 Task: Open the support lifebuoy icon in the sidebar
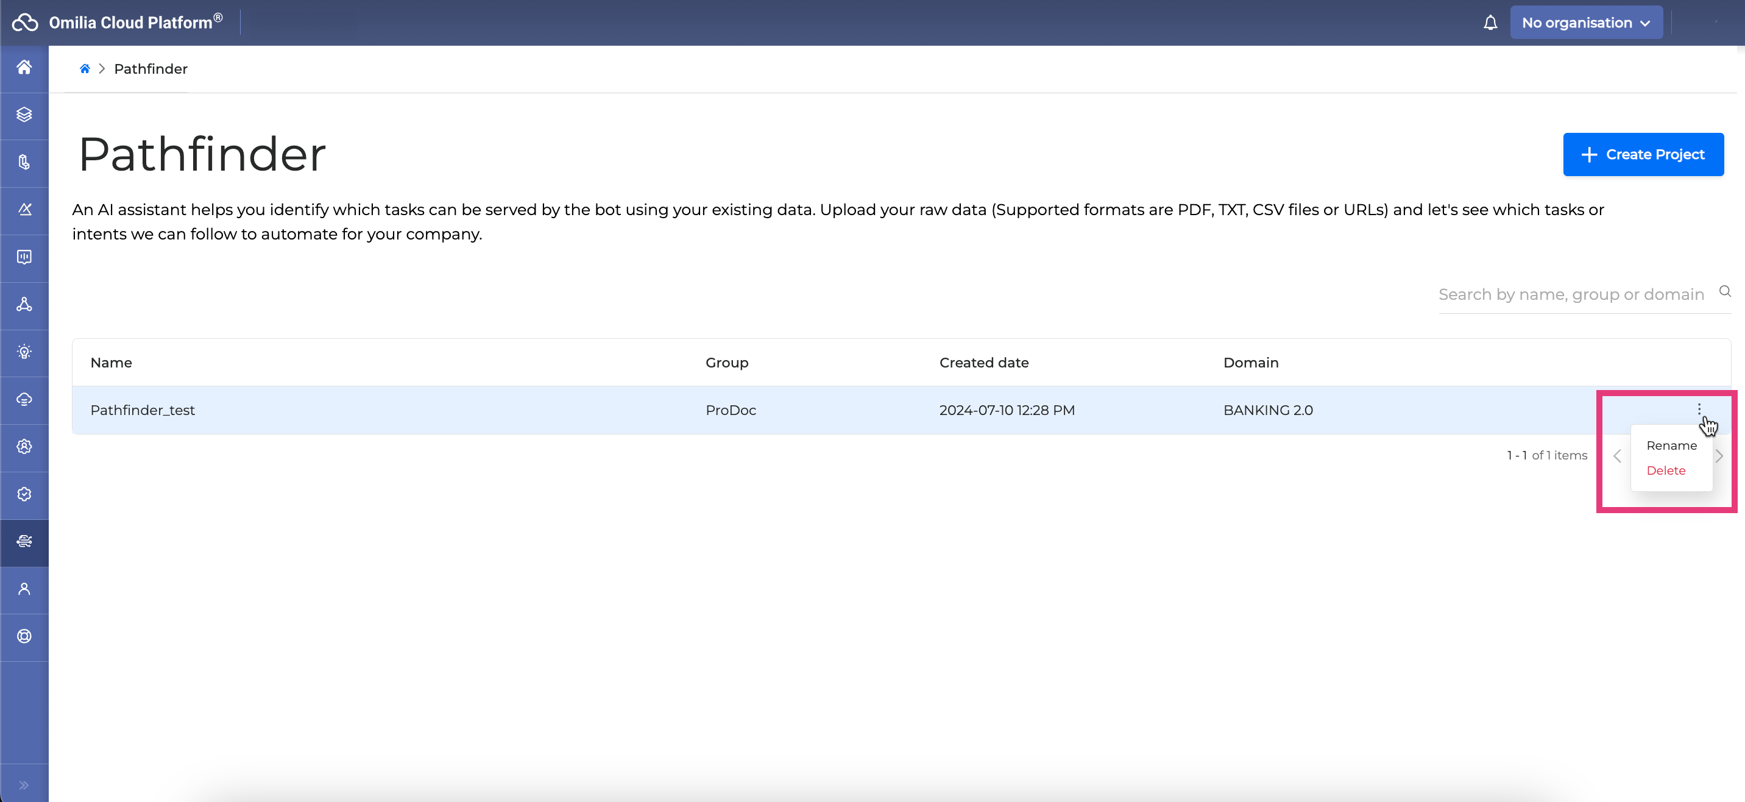[24, 636]
